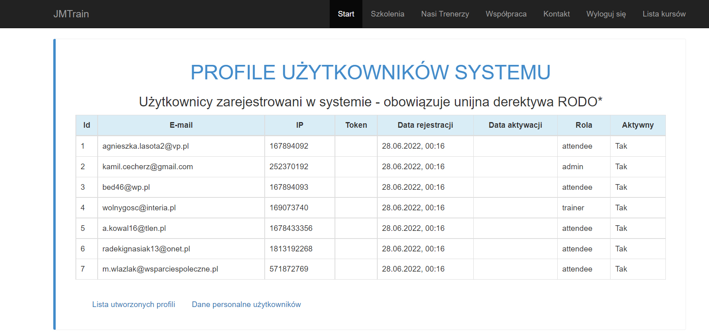Click the Rola column header
The image size is (709, 332).
584,125
